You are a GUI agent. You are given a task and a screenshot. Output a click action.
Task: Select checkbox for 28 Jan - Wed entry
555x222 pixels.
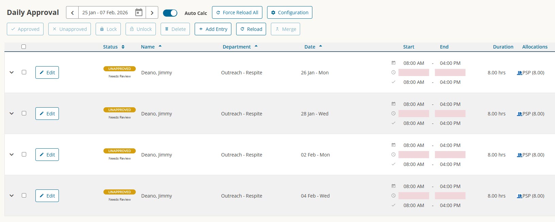24,113
